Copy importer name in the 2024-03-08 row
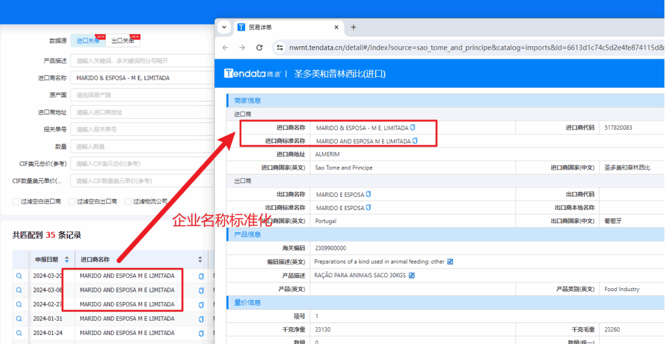 pyautogui.click(x=201, y=291)
